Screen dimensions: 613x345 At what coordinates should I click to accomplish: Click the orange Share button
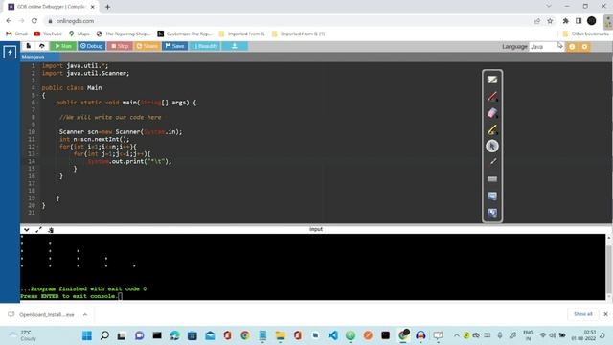click(148, 46)
